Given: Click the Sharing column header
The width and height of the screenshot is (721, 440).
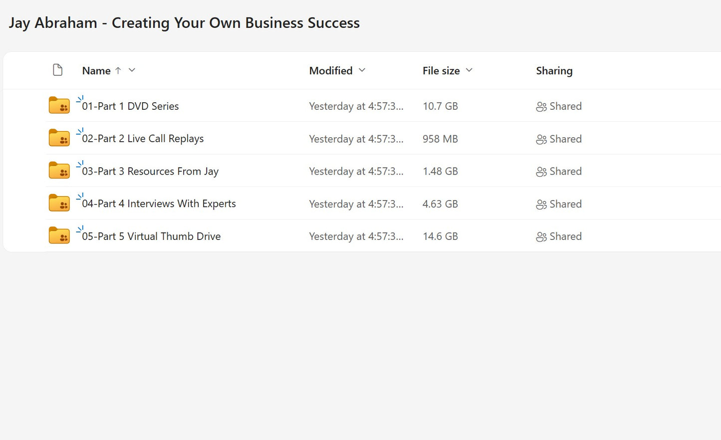Looking at the screenshot, I should 554,70.
